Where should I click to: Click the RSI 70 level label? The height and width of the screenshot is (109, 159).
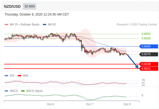(x=143, y=80)
